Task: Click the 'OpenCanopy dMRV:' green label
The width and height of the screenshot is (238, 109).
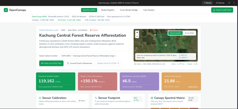Action: (x=40, y=16)
